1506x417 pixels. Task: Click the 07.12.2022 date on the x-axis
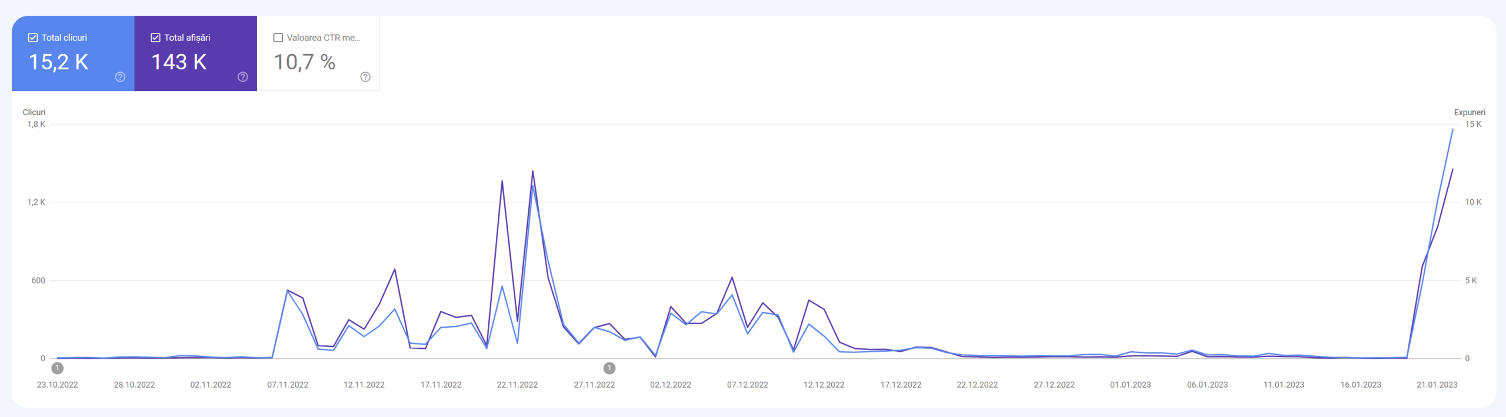[x=747, y=385]
